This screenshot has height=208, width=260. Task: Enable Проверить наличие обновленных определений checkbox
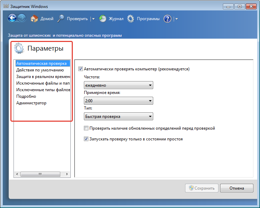click(86, 128)
